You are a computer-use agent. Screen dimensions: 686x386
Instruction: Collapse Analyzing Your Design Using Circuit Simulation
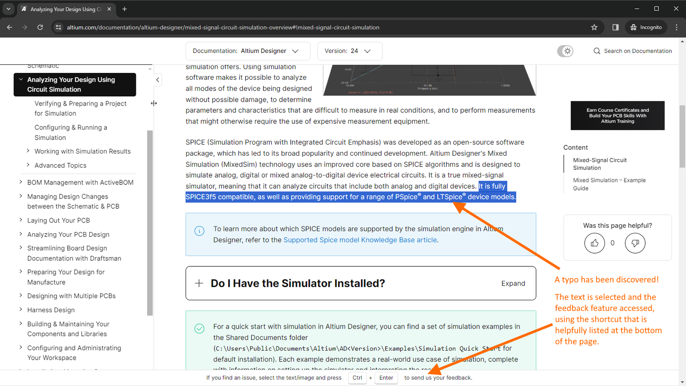(21, 79)
